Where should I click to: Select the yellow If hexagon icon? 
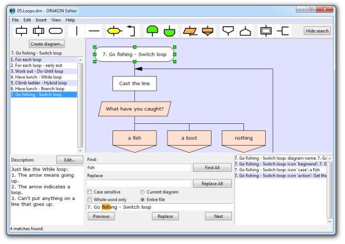(114, 31)
